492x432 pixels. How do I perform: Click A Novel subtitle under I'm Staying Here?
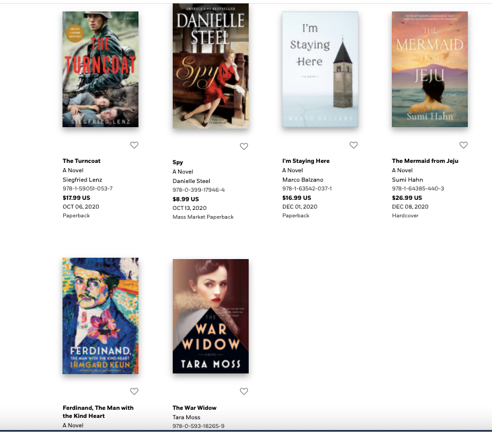click(x=292, y=170)
